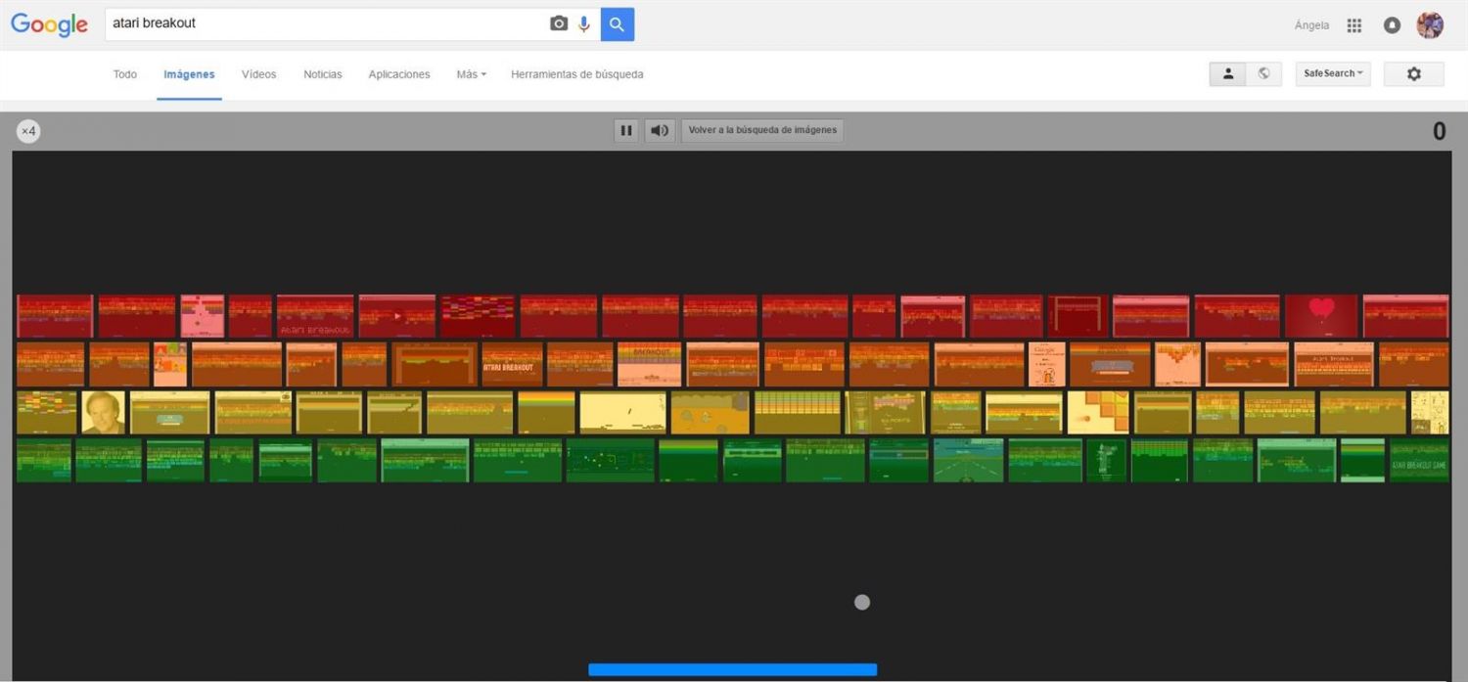The image size is (1468, 682).
Task: Expand the Más menu
Action: click(471, 74)
